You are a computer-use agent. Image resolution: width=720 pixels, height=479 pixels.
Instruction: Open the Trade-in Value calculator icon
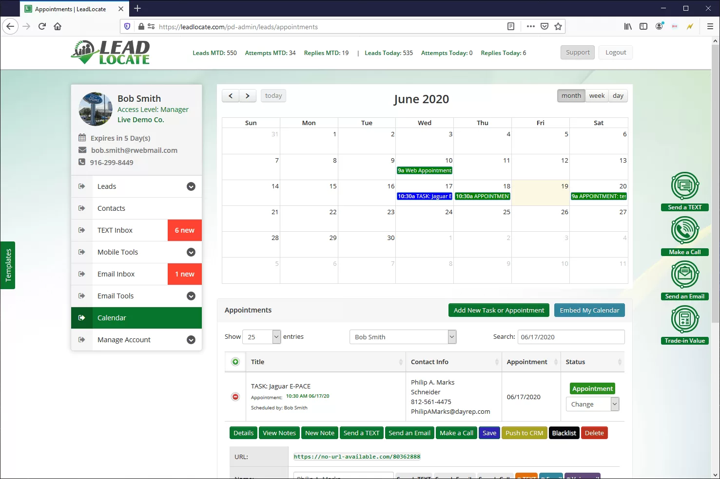point(685,319)
